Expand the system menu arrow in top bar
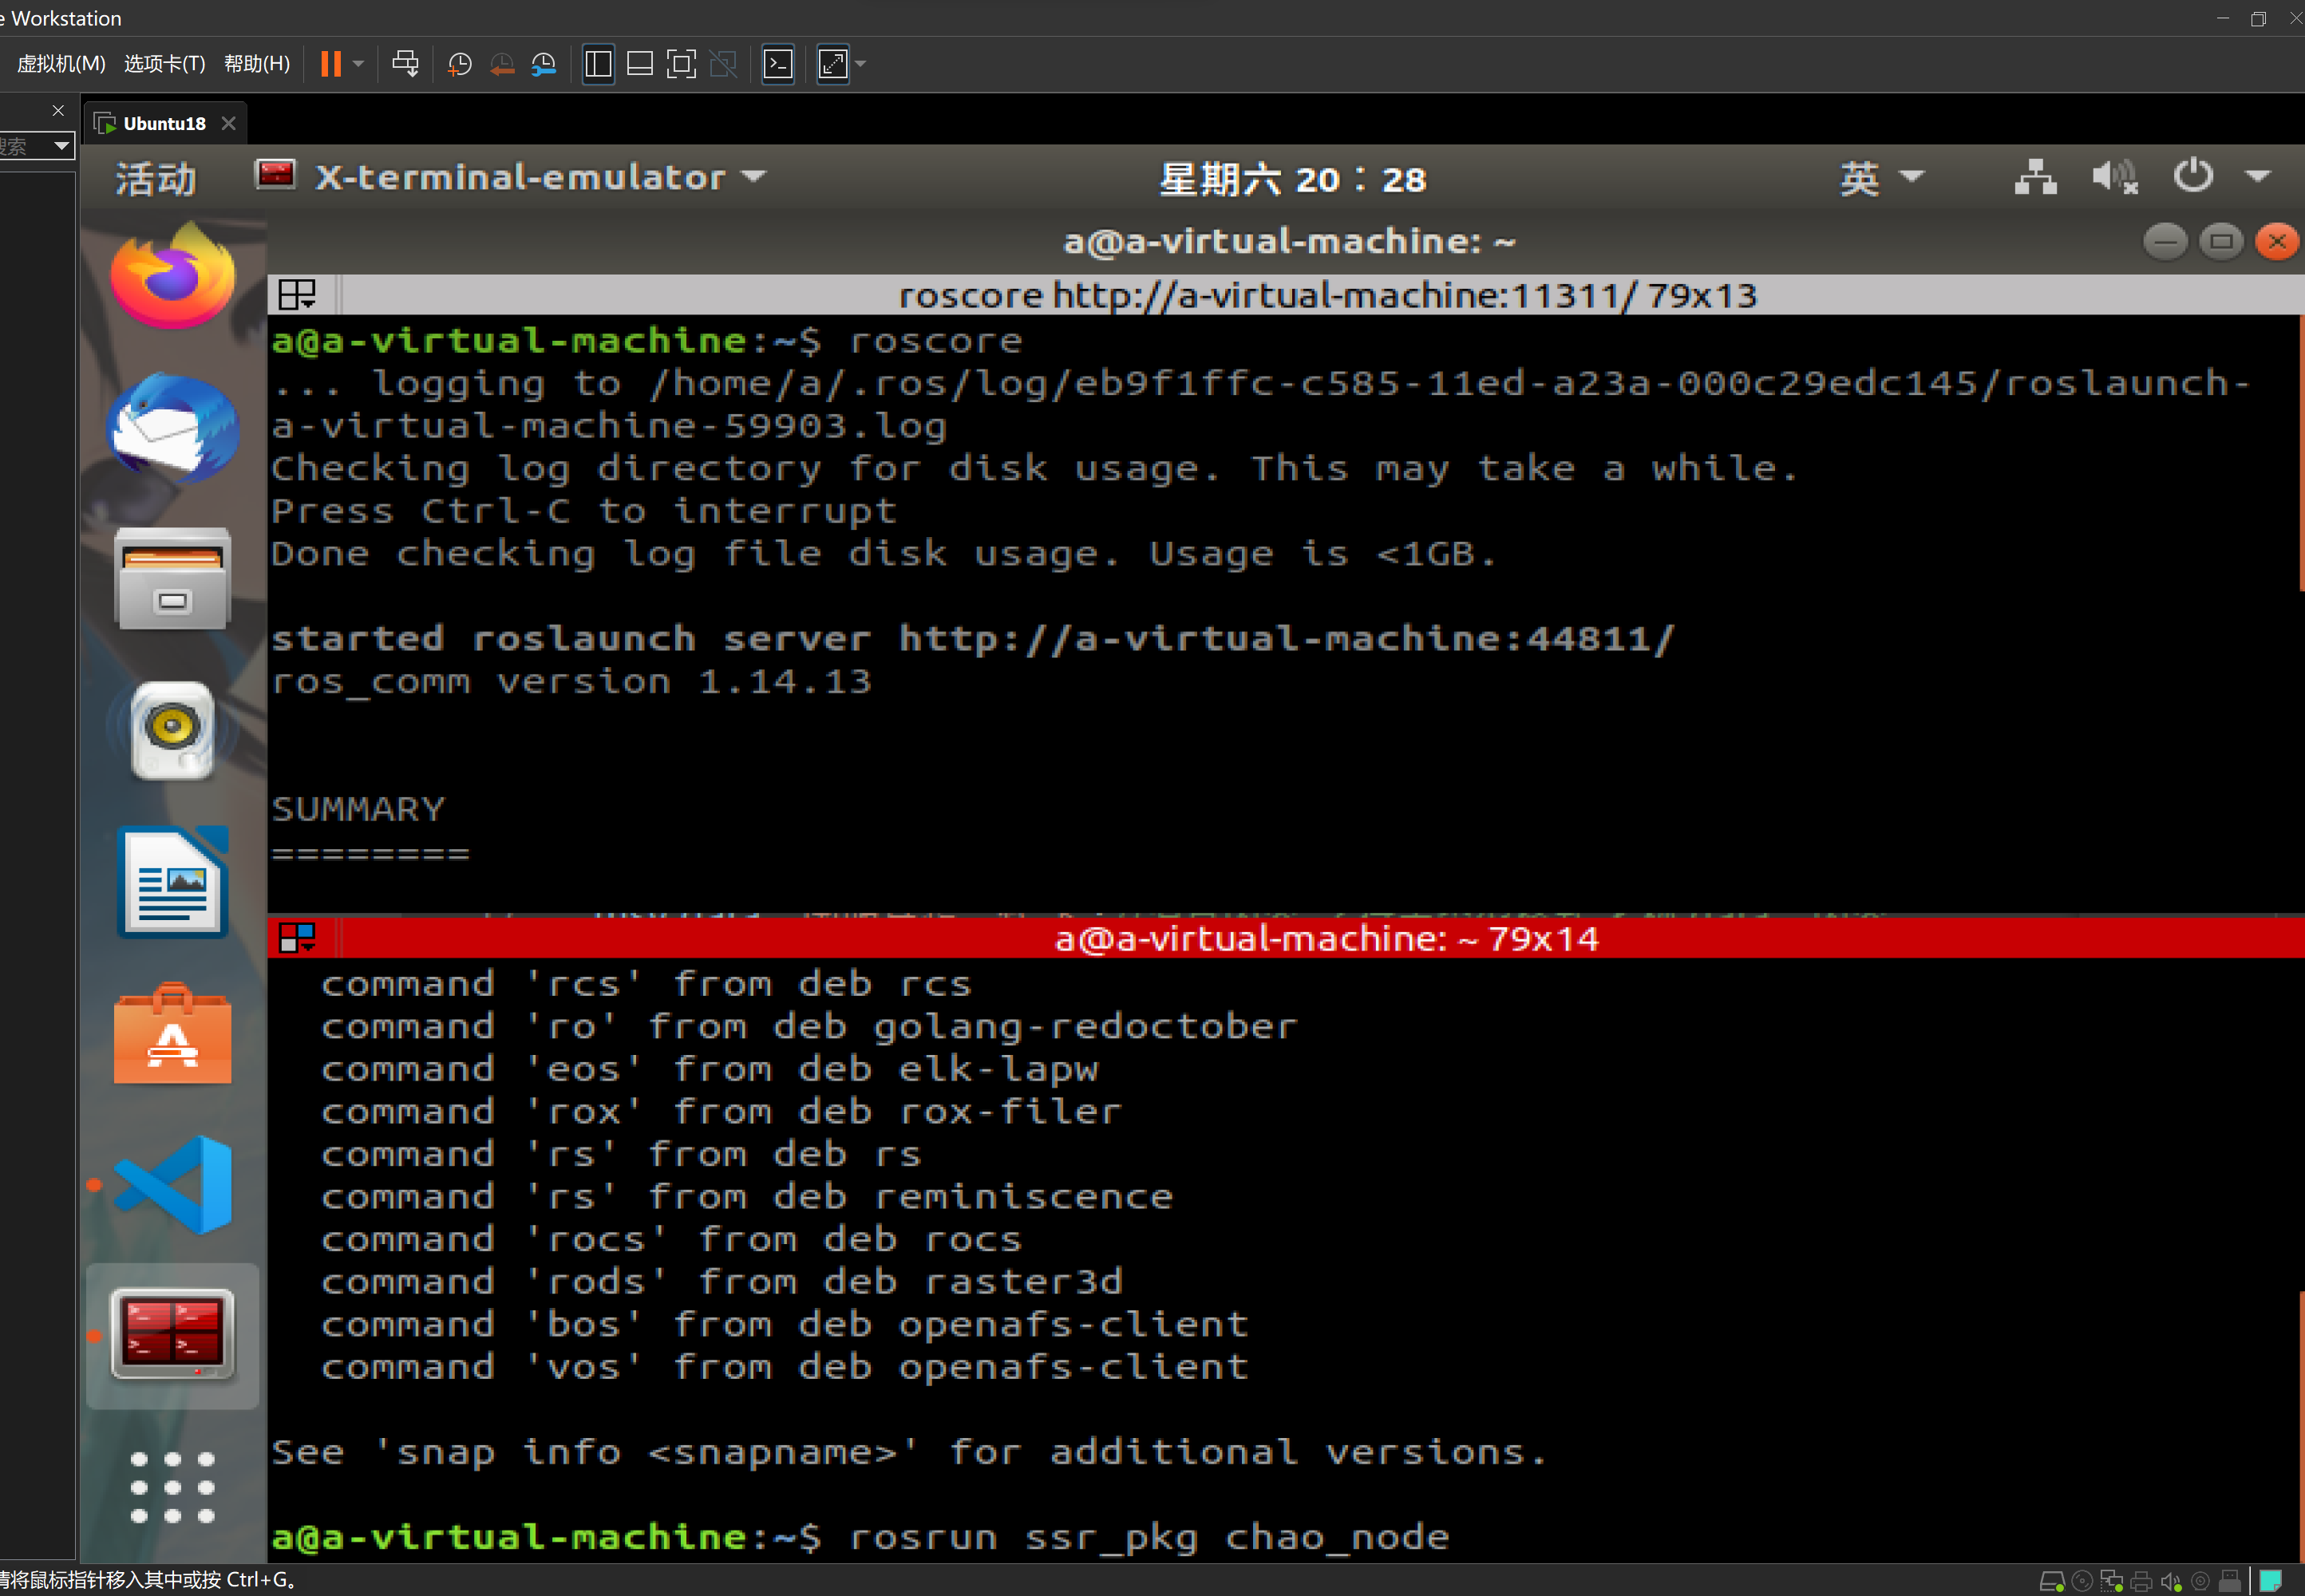 (x=2257, y=177)
